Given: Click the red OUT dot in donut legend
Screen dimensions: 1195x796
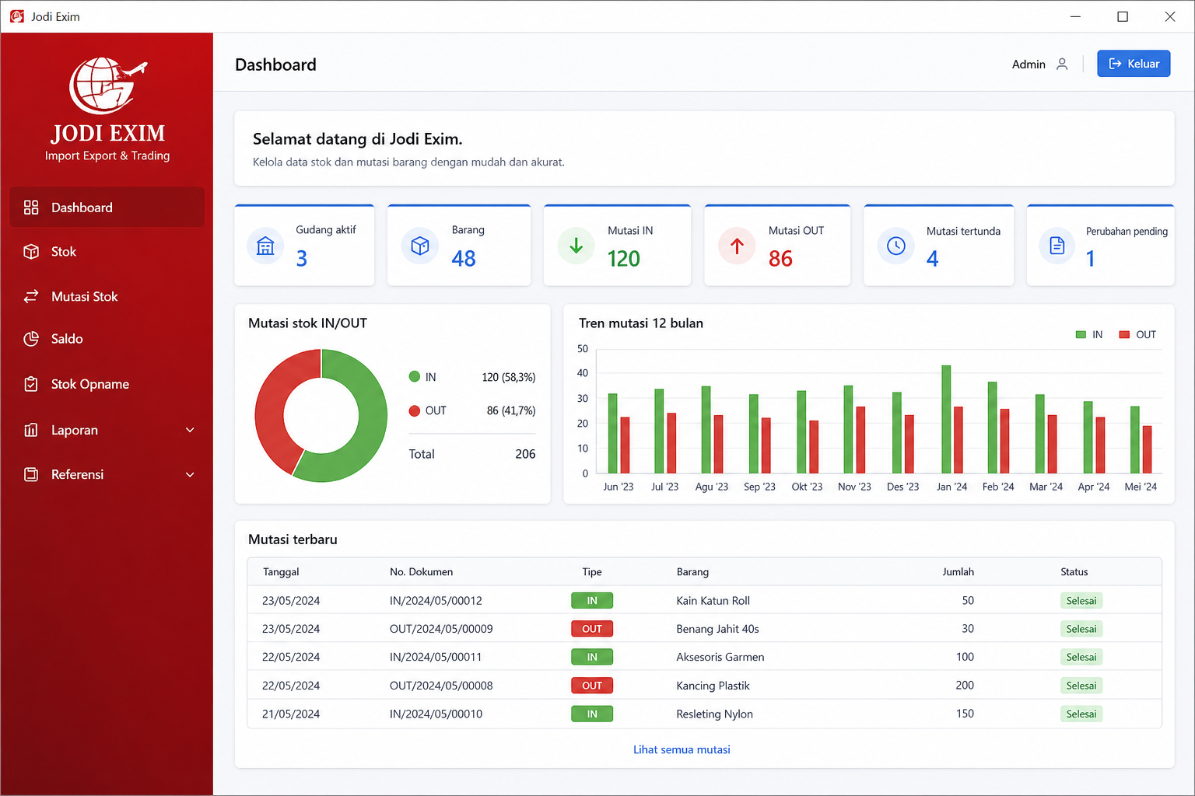Looking at the screenshot, I should point(415,410).
